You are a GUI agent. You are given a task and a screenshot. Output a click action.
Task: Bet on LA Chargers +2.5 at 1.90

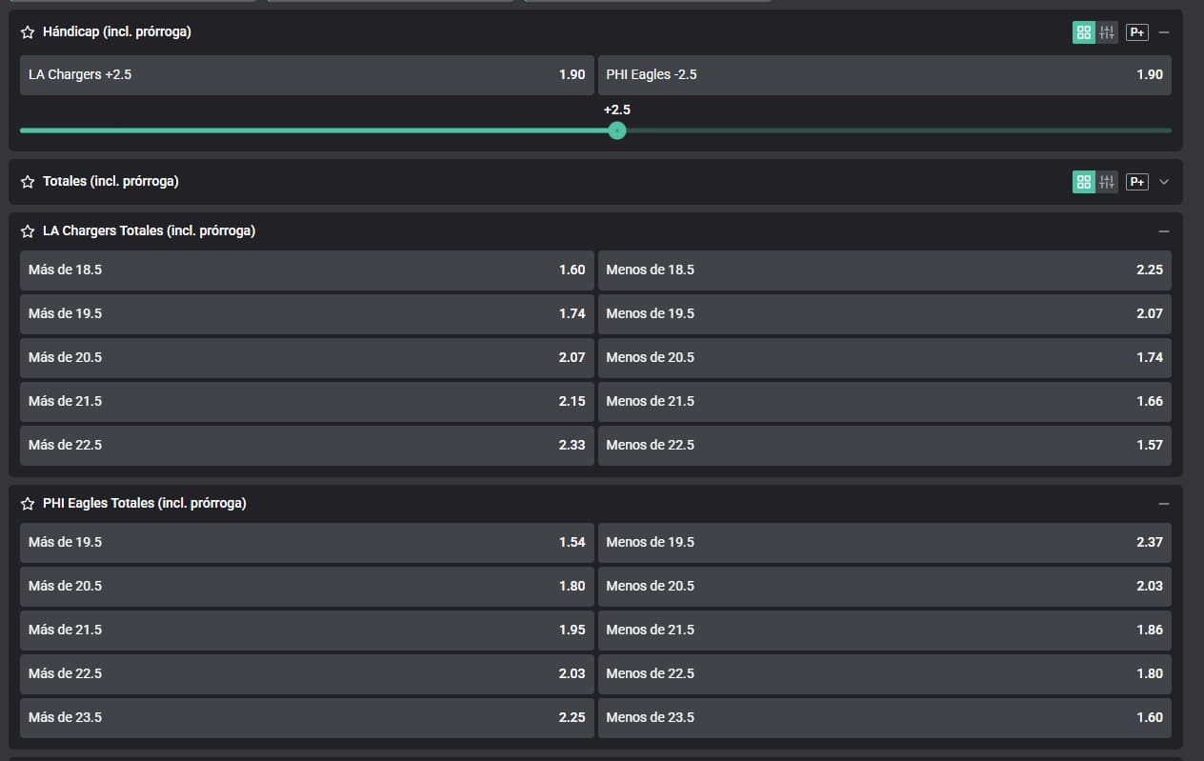click(x=307, y=74)
